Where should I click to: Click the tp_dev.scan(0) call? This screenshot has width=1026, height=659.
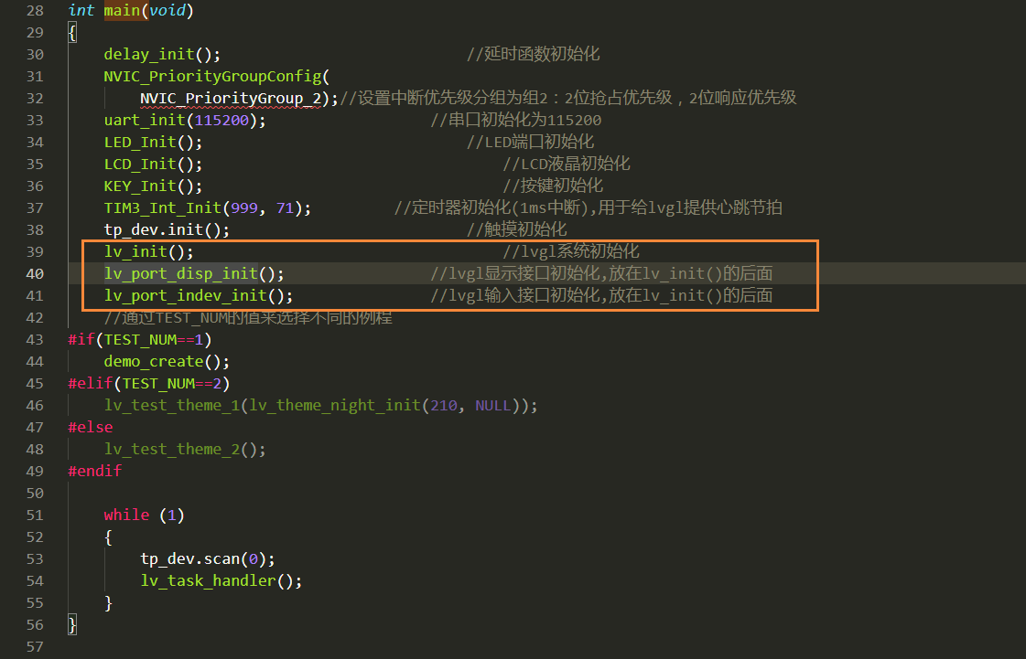[x=208, y=559]
